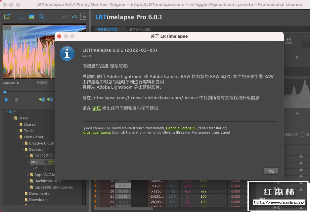Select the dashed rectangle crop icon
This screenshot has height=212, width=310.
22,17
